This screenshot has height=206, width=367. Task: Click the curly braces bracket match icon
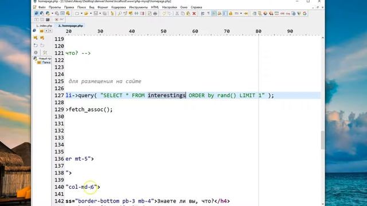click(x=136, y=14)
